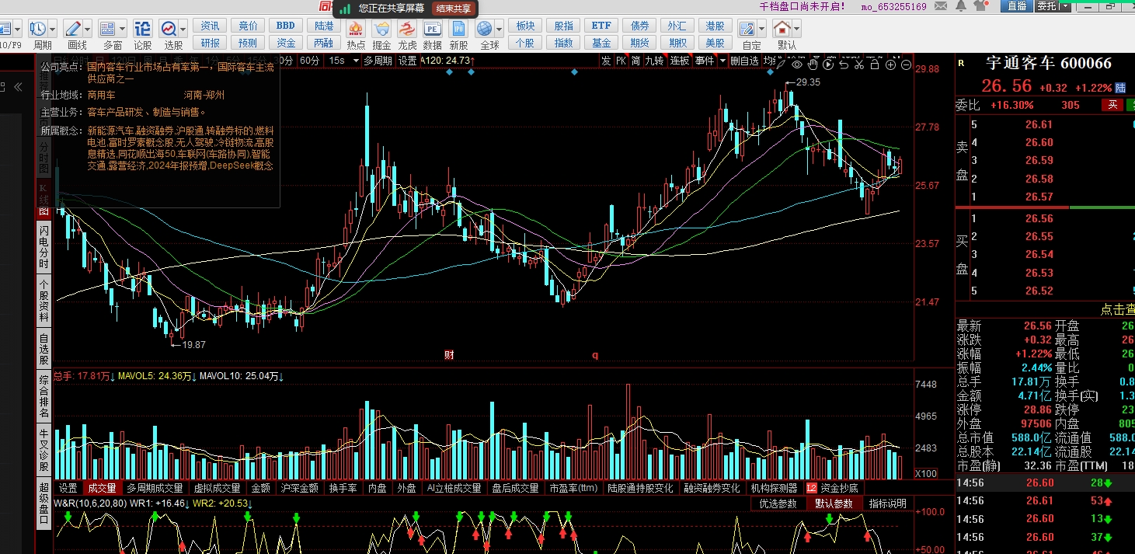Click the 资讯 news button
The width and height of the screenshot is (1135, 554).
coord(210,26)
